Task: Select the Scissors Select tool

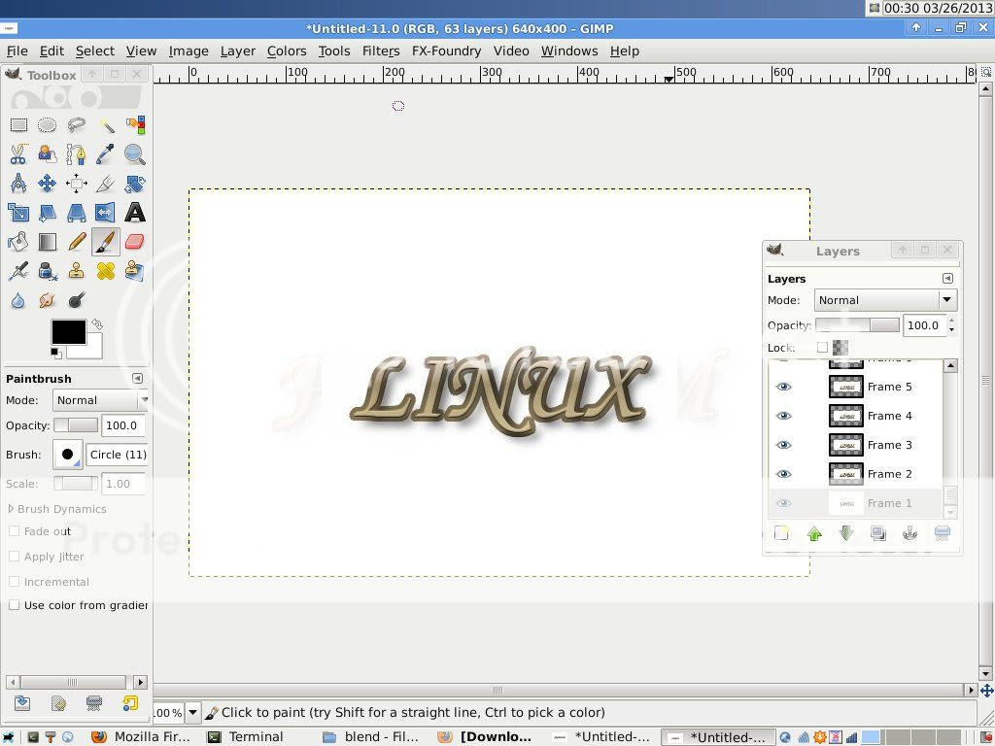Action: tap(18, 154)
